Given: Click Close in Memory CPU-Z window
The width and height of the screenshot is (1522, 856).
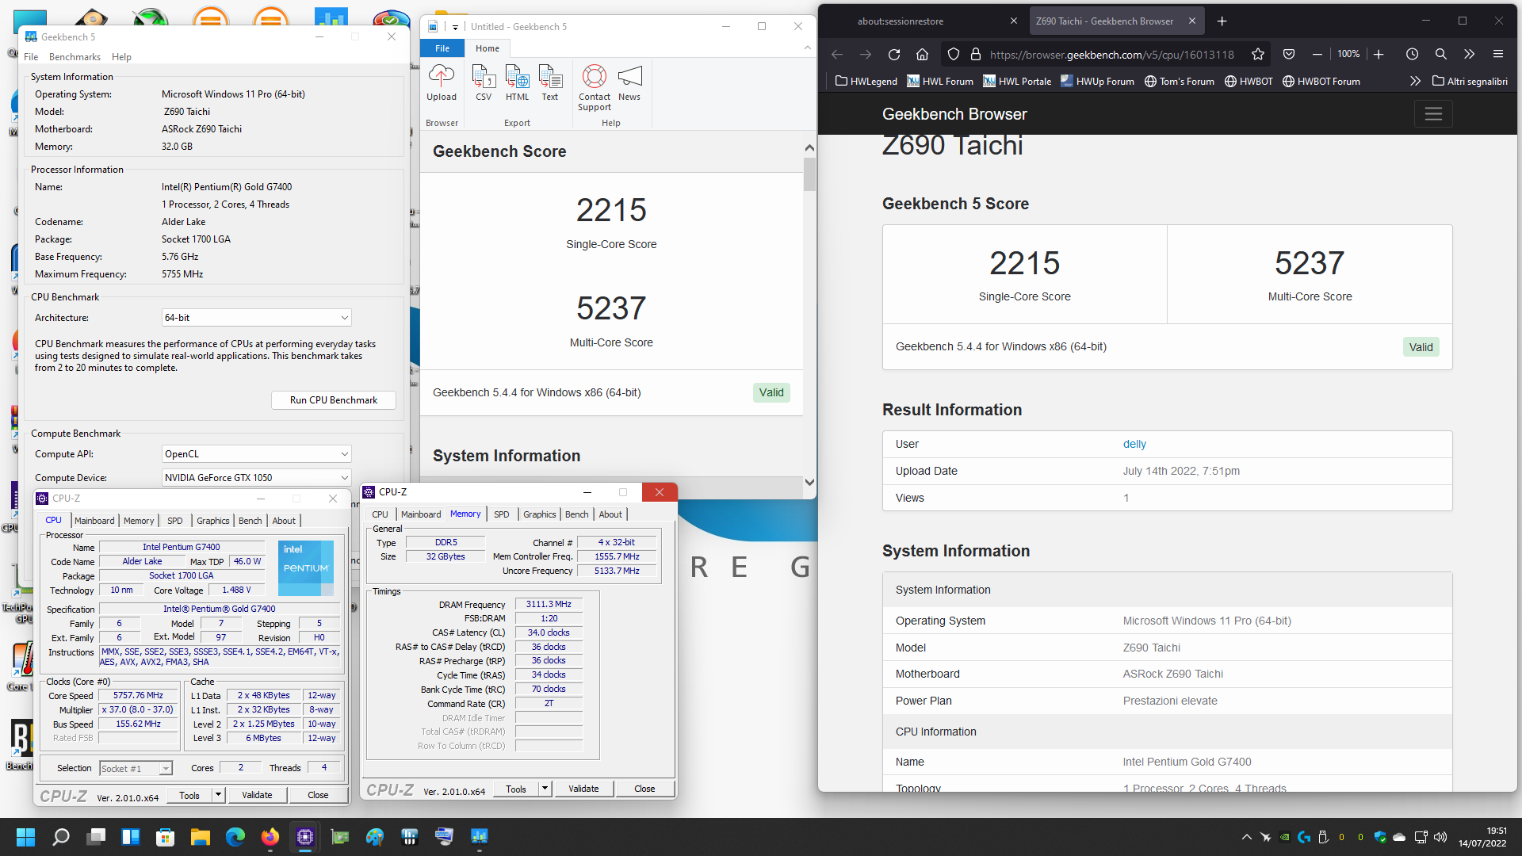Looking at the screenshot, I should click(644, 789).
